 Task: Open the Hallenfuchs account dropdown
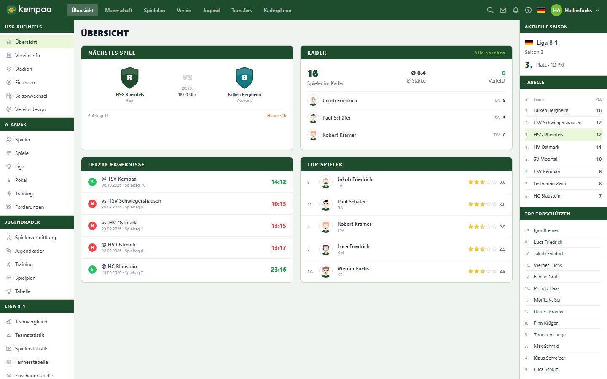click(x=575, y=10)
